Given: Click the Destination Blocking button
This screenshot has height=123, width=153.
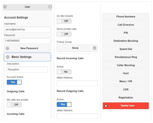Looking at the screenshot, I should point(126,41).
